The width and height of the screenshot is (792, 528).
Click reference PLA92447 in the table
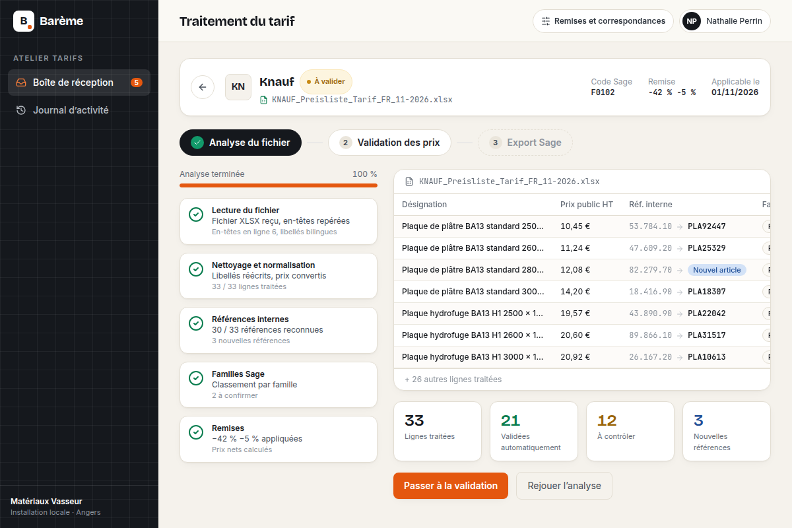pos(707,226)
